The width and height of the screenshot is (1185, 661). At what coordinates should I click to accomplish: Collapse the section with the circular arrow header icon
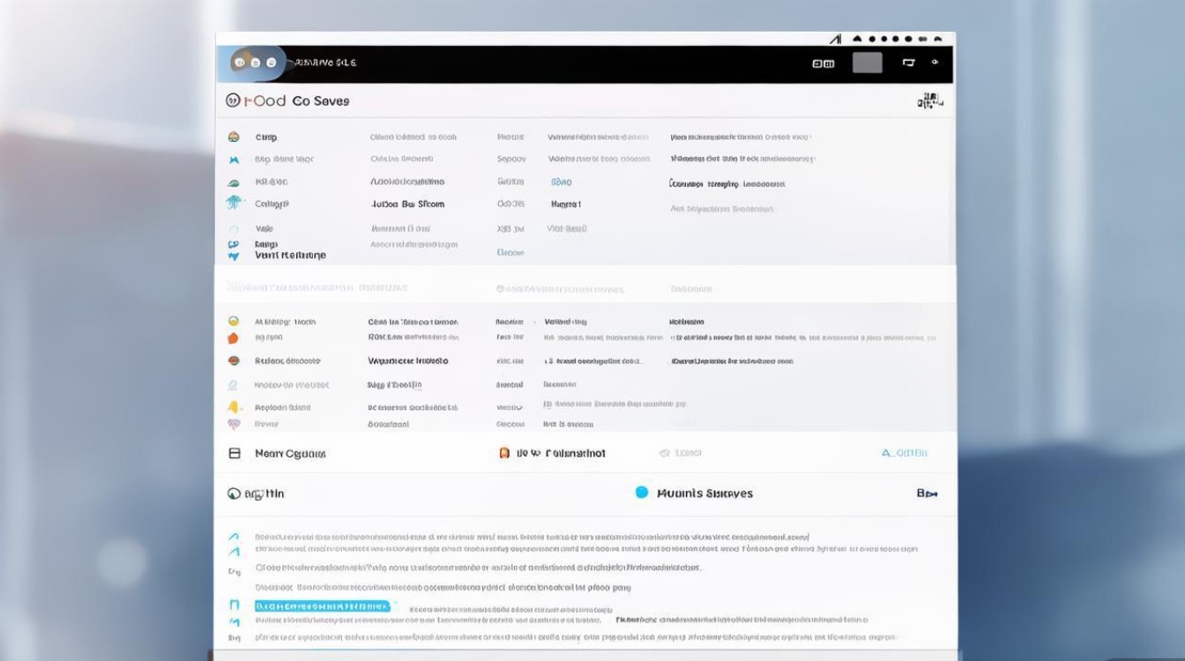[x=234, y=494]
